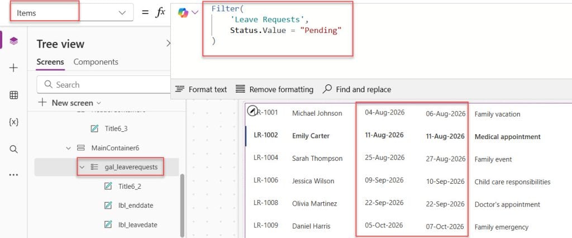Select Title6_2 in the tree
Screen dimensions: 572x238
pyautogui.click(x=130, y=186)
